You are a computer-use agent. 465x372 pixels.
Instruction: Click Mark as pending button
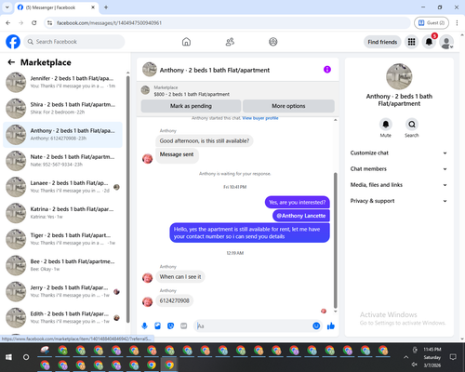[191, 106]
